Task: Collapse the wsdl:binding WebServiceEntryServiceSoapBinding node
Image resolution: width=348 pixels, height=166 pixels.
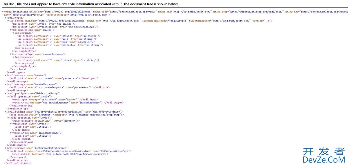Action: [x=6, y=111]
